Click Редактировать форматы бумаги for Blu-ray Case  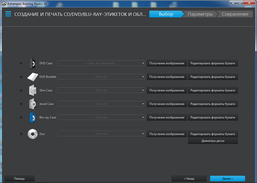[213, 118]
